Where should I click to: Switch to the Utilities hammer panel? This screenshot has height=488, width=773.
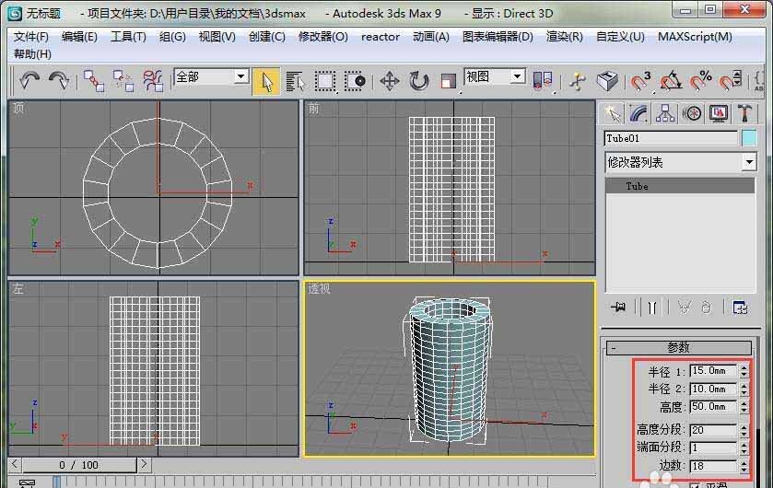(x=745, y=113)
